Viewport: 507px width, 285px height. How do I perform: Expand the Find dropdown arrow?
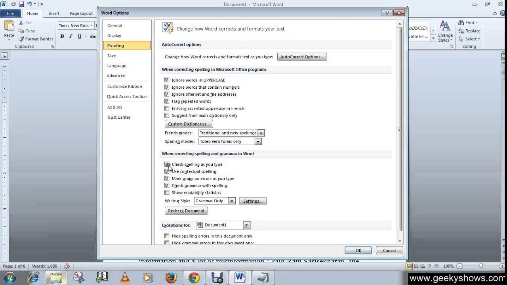[477, 23]
